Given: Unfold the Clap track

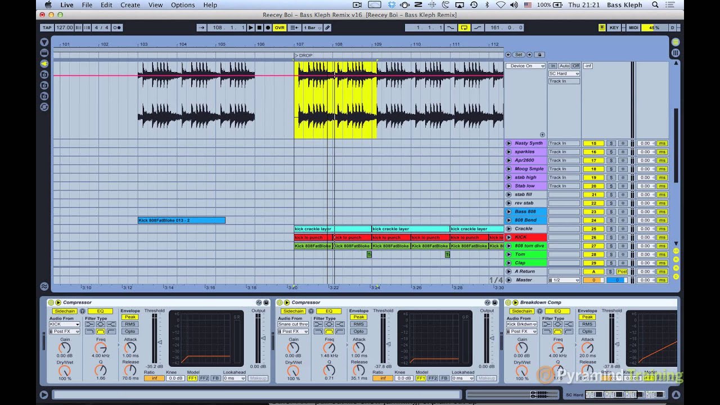Looking at the screenshot, I should pos(509,263).
